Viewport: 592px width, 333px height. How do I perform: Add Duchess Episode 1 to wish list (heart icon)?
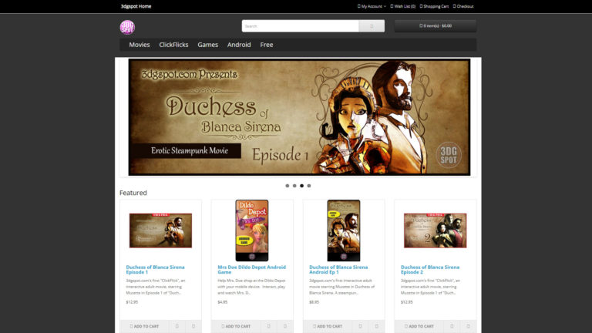(177, 326)
